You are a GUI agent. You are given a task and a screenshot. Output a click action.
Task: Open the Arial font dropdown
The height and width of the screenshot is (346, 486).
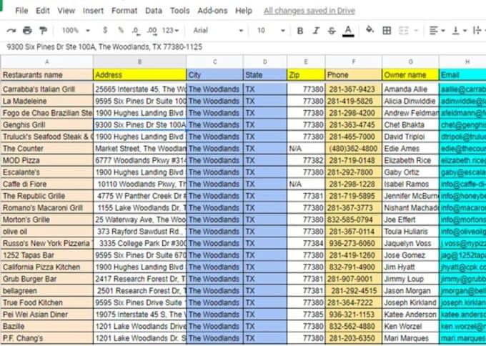(x=218, y=31)
